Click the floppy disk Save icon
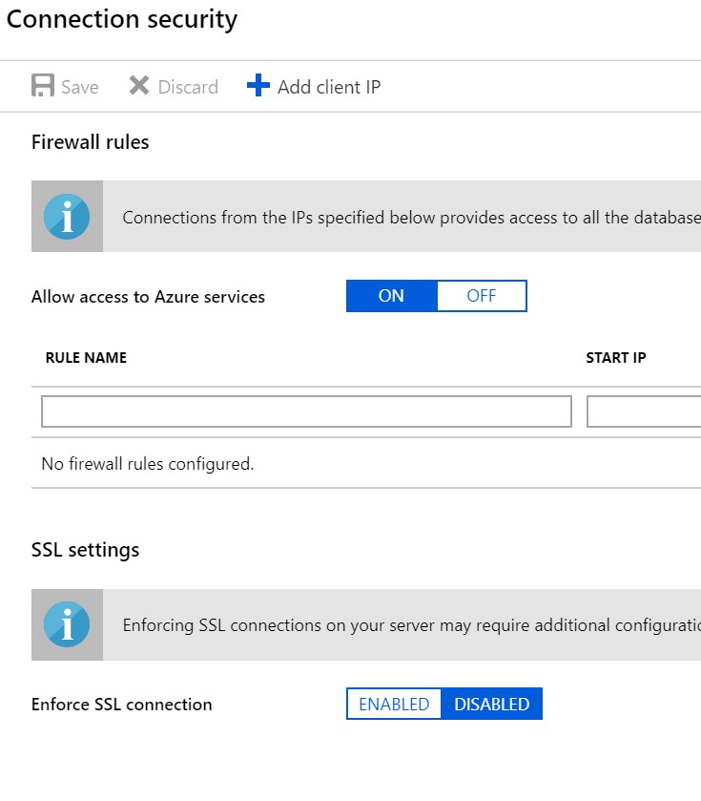The image size is (701, 801). click(x=43, y=86)
